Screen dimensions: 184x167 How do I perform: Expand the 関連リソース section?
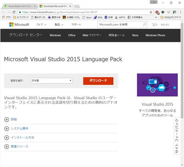click(16, 147)
